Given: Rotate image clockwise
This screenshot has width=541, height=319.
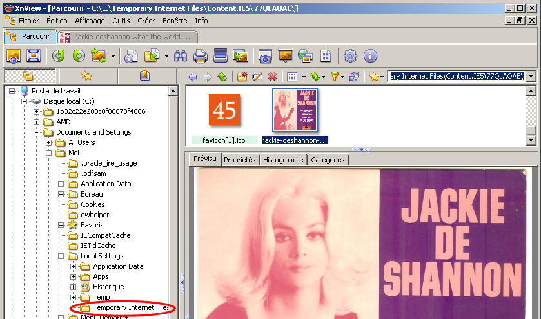Looking at the screenshot, I should point(79,56).
